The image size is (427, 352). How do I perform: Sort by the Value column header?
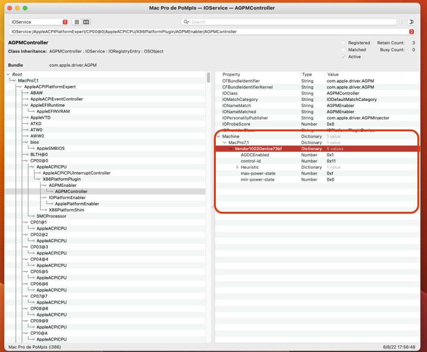tap(333, 74)
